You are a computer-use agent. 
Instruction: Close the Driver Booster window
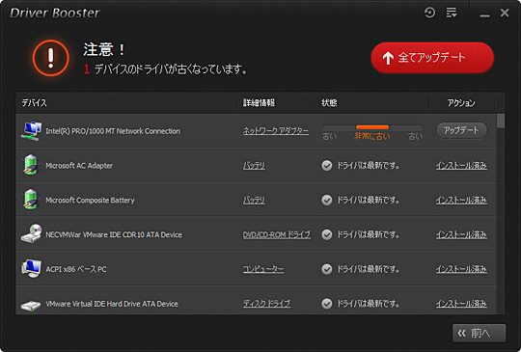[x=505, y=13]
